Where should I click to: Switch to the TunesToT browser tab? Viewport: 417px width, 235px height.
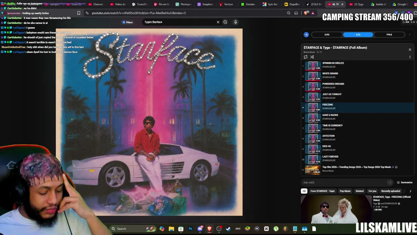140,4
